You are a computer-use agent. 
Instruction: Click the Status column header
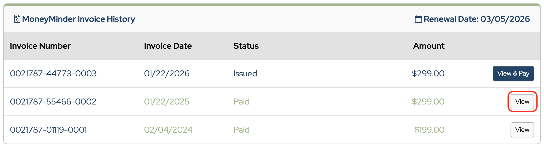[x=246, y=46]
